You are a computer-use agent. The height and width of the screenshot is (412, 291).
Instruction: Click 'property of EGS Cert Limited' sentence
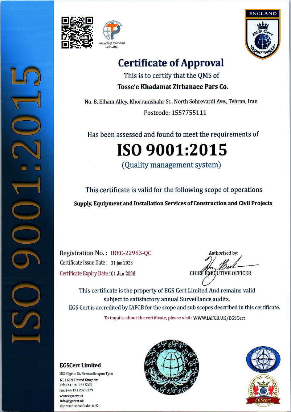tap(167, 291)
